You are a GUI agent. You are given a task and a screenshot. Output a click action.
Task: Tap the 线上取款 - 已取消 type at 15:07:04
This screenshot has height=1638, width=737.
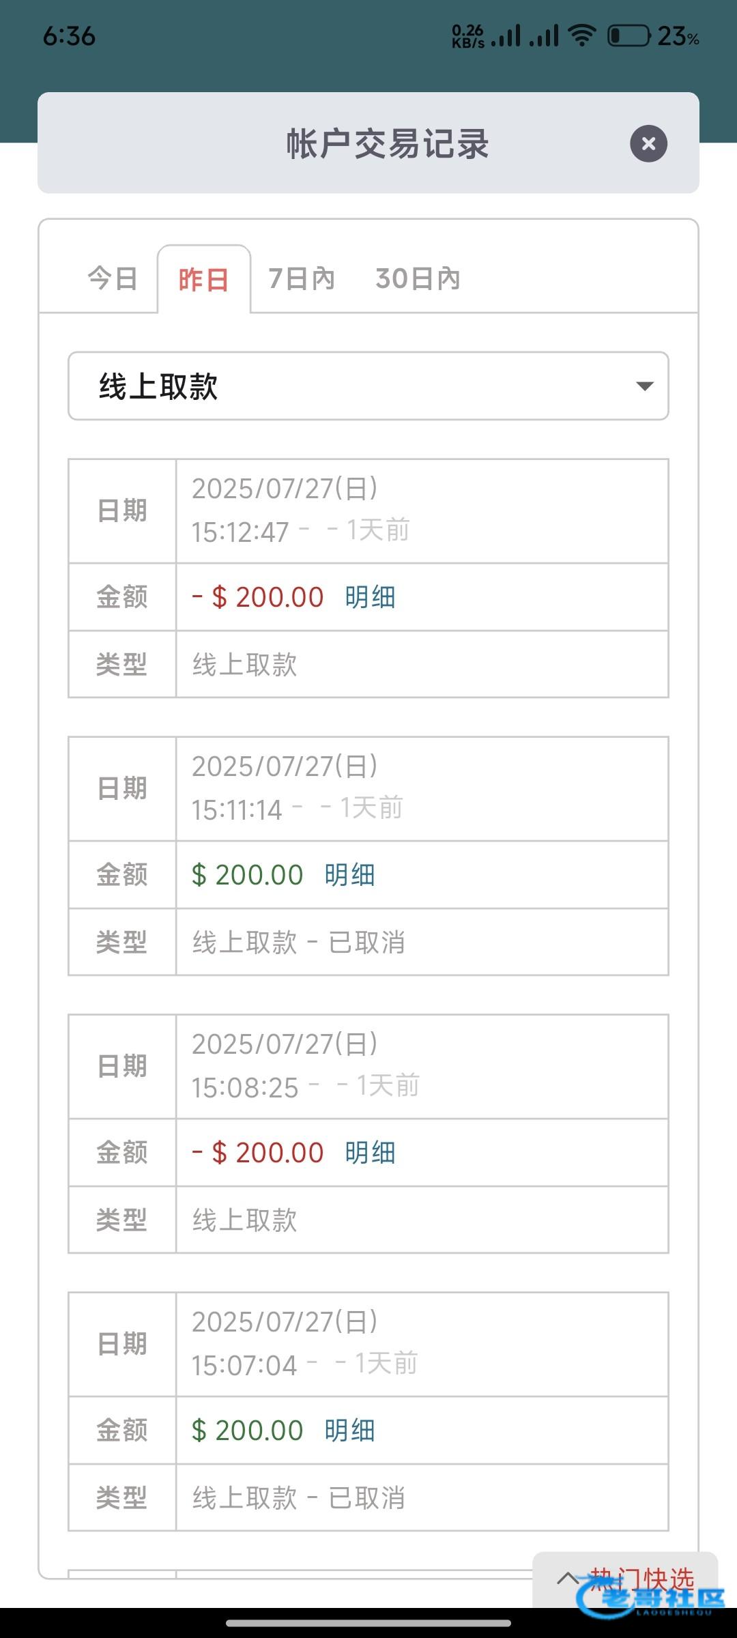click(x=299, y=1498)
